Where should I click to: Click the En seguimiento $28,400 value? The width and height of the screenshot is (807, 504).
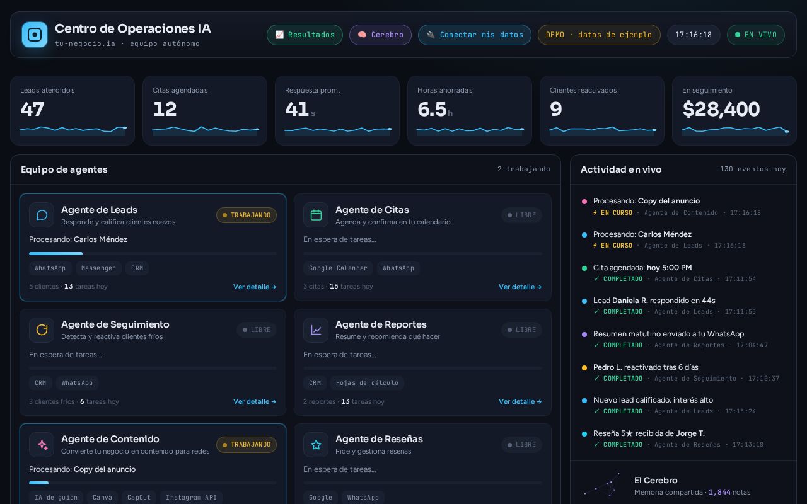(x=721, y=110)
